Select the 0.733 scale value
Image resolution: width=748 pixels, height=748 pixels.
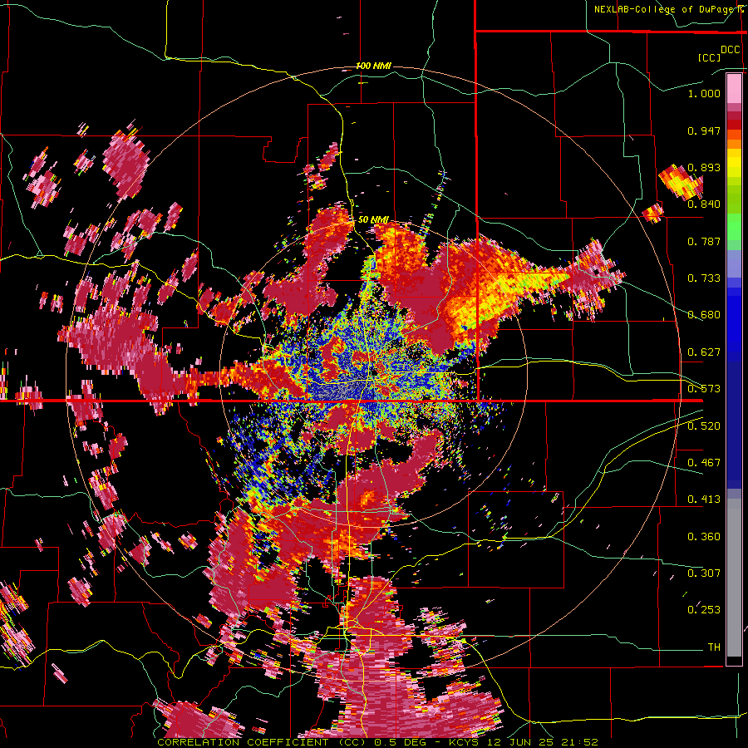point(704,278)
